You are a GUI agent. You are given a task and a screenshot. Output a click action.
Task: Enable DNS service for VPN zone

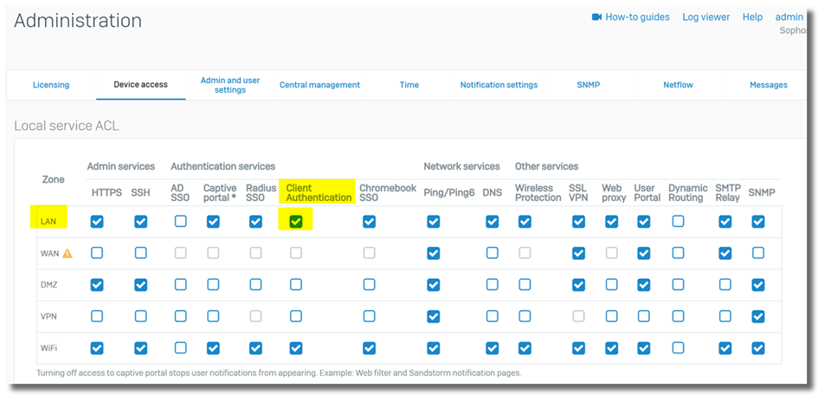pos(492,316)
